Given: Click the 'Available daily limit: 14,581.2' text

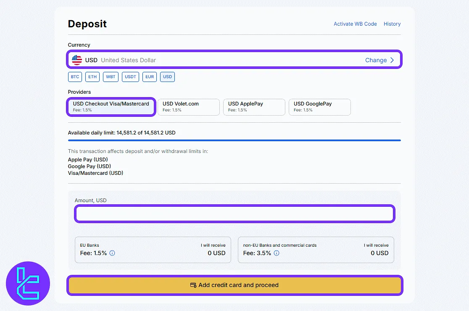Looking at the screenshot, I should click(102, 133).
